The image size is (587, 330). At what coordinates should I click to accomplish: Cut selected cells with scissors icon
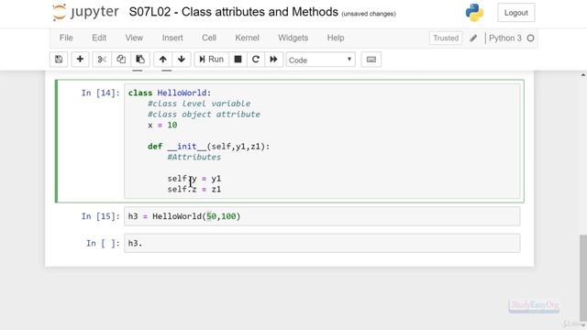(102, 60)
